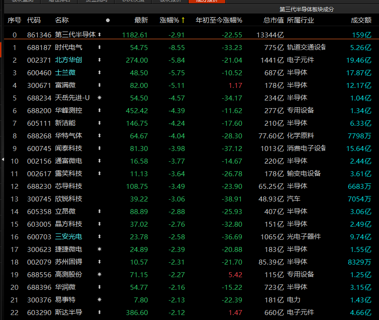Click the star marker beside 高测股份
379x320 pixels.
click(x=99, y=274)
